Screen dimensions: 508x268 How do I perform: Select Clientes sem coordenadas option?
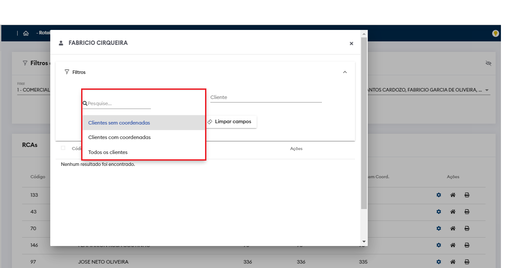click(144, 123)
